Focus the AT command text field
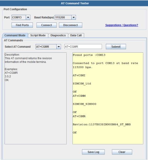The width and height of the screenshot is (148, 160). 83,47
